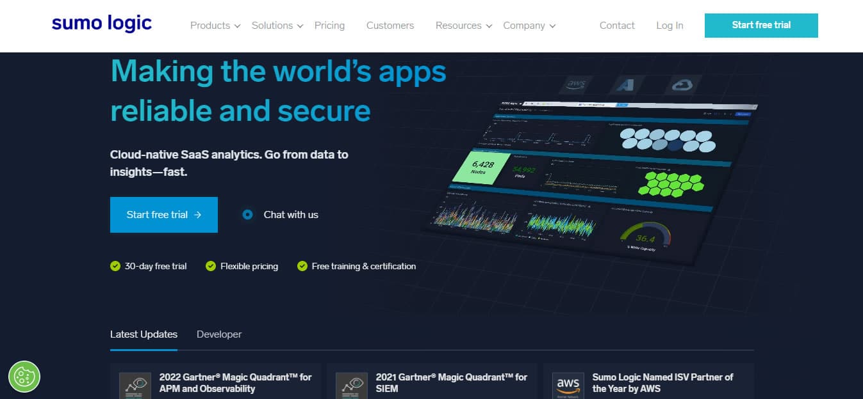Click the 30-day free trial checkmark
The height and width of the screenshot is (399, 863).
[115, 266]
